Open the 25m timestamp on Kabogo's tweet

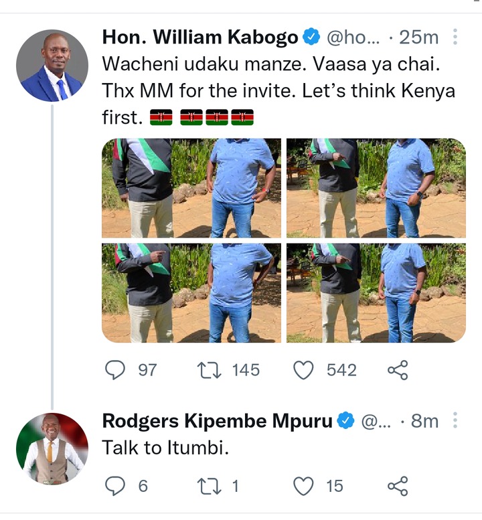(419, 37)
